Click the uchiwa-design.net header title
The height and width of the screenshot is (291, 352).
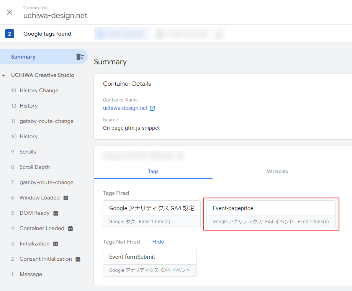55,15
